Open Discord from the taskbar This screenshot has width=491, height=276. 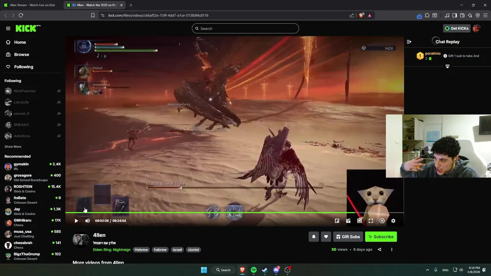point(276,270)
